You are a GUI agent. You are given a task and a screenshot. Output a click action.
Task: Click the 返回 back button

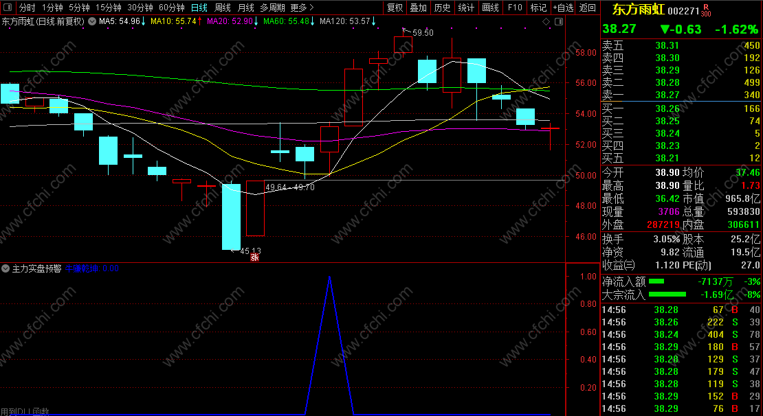pyautogui.click(x=587, y=8)
